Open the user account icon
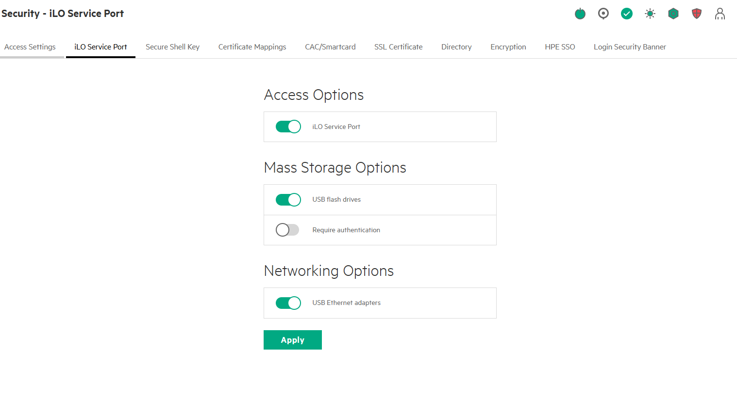Screen dimensions: 737x400 [720, 14]
